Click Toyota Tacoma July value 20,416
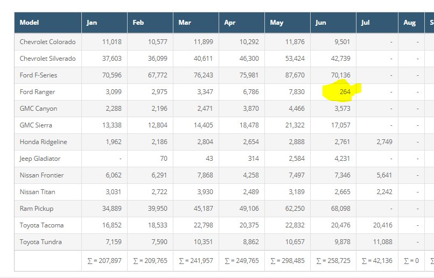 click(383, 225)
